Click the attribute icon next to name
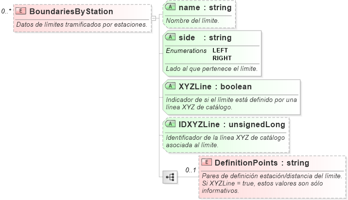This screenshot has height=200, width=348. 170,7
